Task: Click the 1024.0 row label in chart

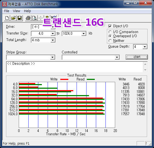Action: (13, 114)
